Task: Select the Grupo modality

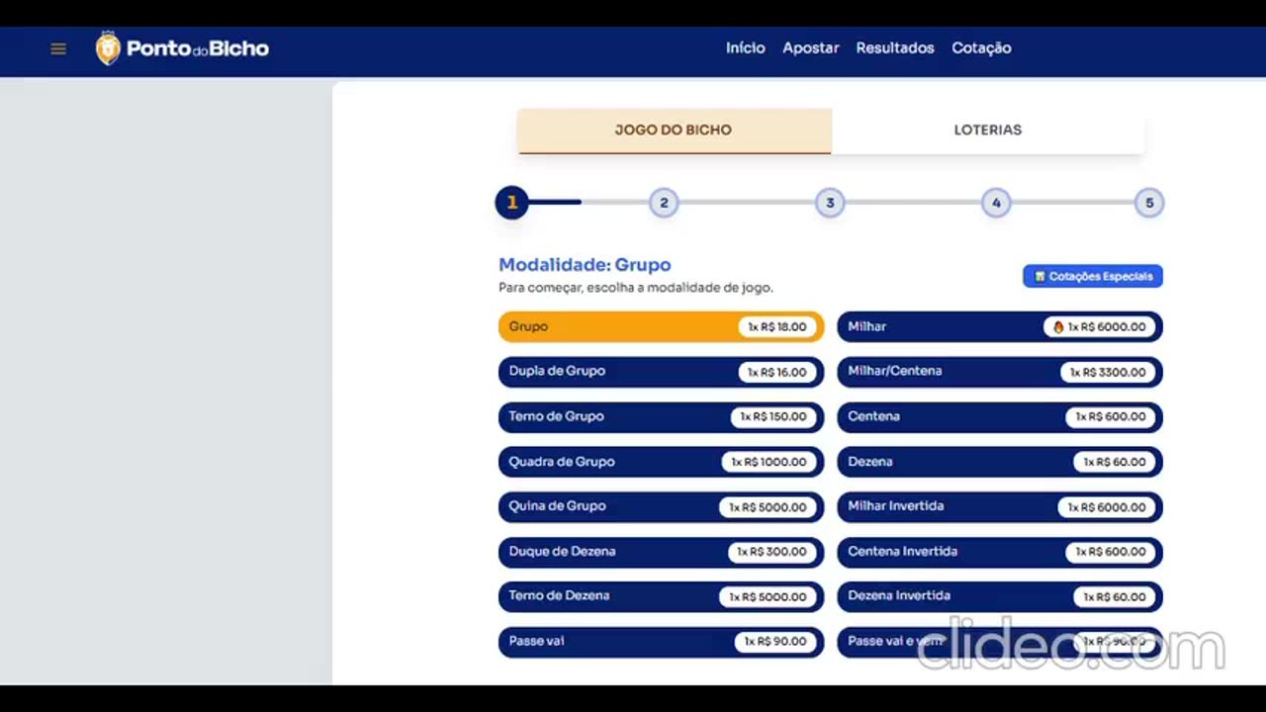Action: coord(661,326)
